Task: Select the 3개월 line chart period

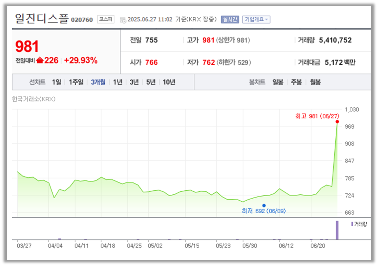Action: 98,82
